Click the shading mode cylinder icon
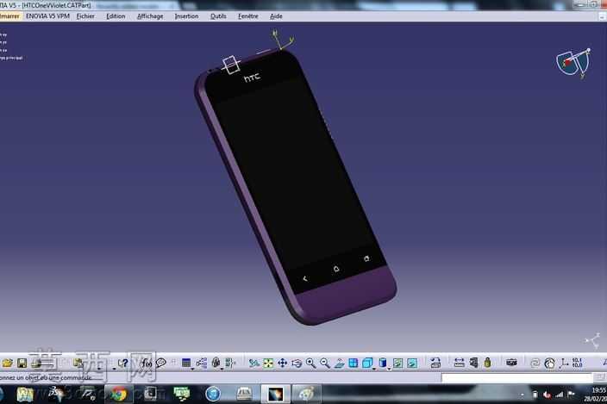Image resolution: width=607 pixels, height=404 pixels. click(383, 363)
